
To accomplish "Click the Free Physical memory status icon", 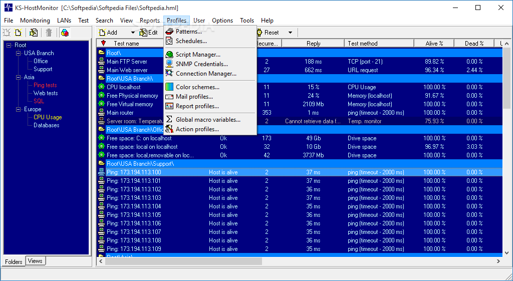I will coord(101,96).
